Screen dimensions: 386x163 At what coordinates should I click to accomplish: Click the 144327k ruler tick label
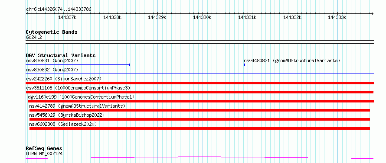coord(68,17)
